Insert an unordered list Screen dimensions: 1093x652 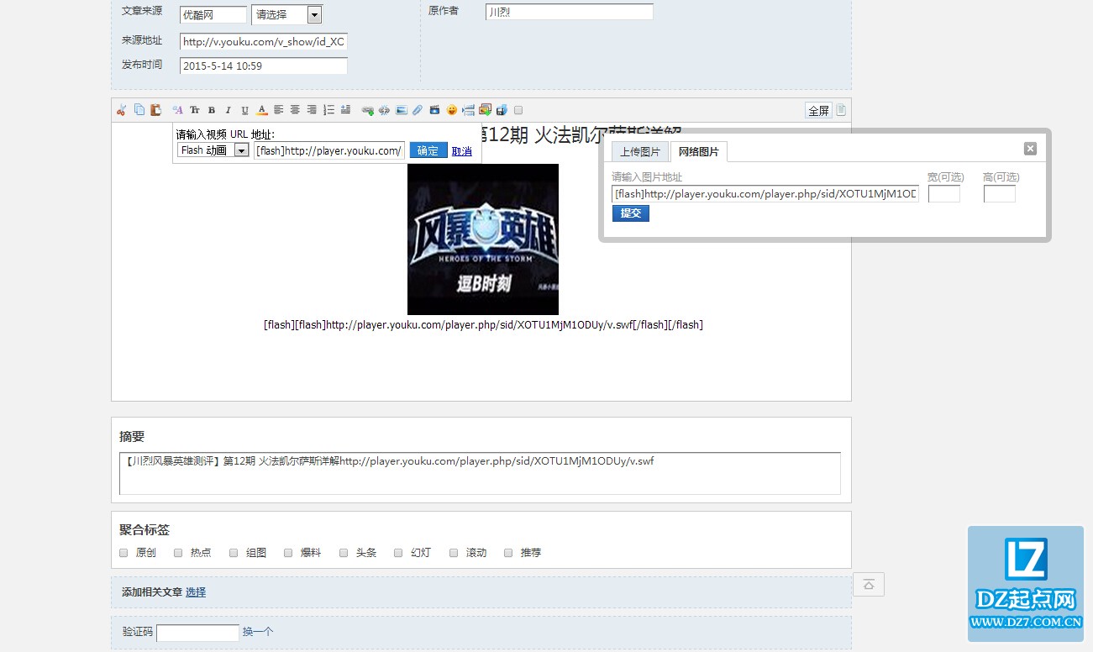(345, 110)
